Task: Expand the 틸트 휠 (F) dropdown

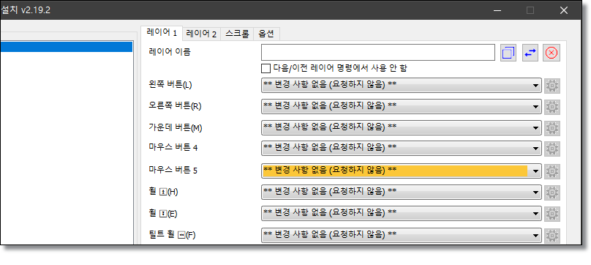Action: pyautogui.click(x=402, y=235)
